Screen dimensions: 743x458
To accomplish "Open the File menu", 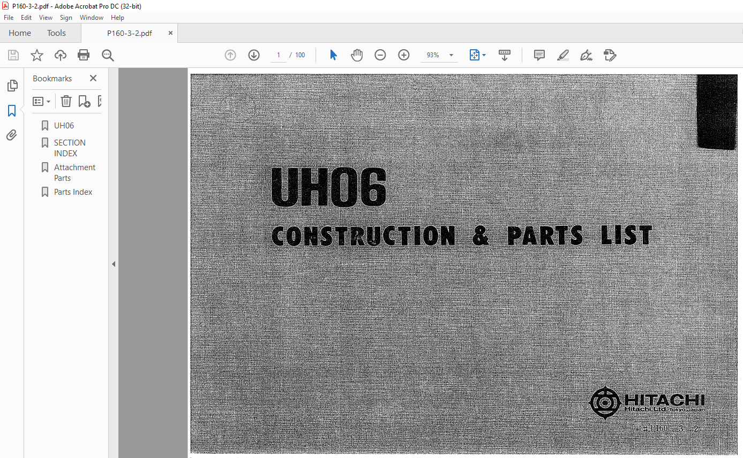I will tap(9, 18).
